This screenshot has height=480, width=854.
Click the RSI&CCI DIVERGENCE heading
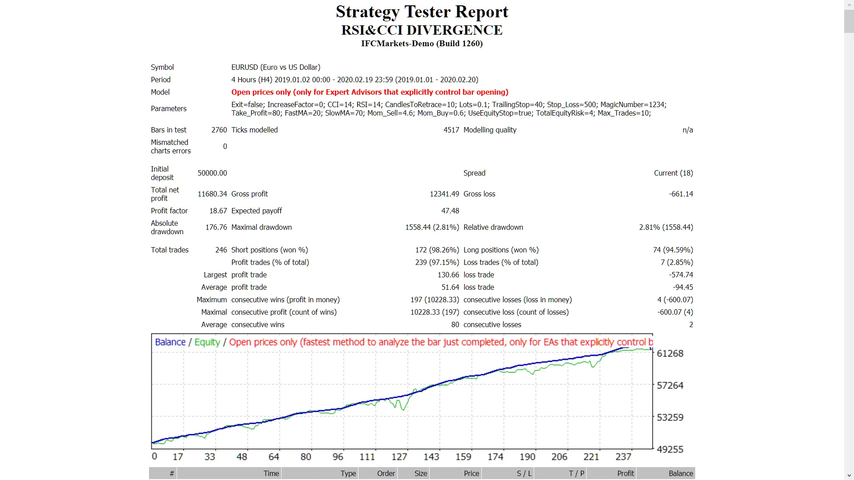[422, 31]
